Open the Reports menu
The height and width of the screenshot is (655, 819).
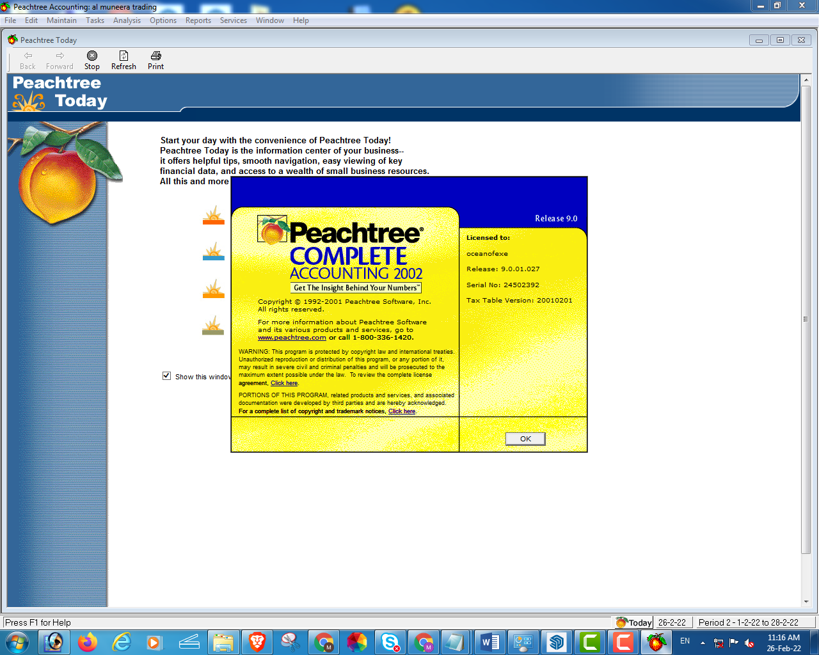[x=198, y=20]
